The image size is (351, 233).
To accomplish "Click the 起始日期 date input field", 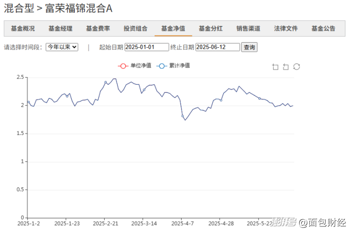I will (147, 47).
